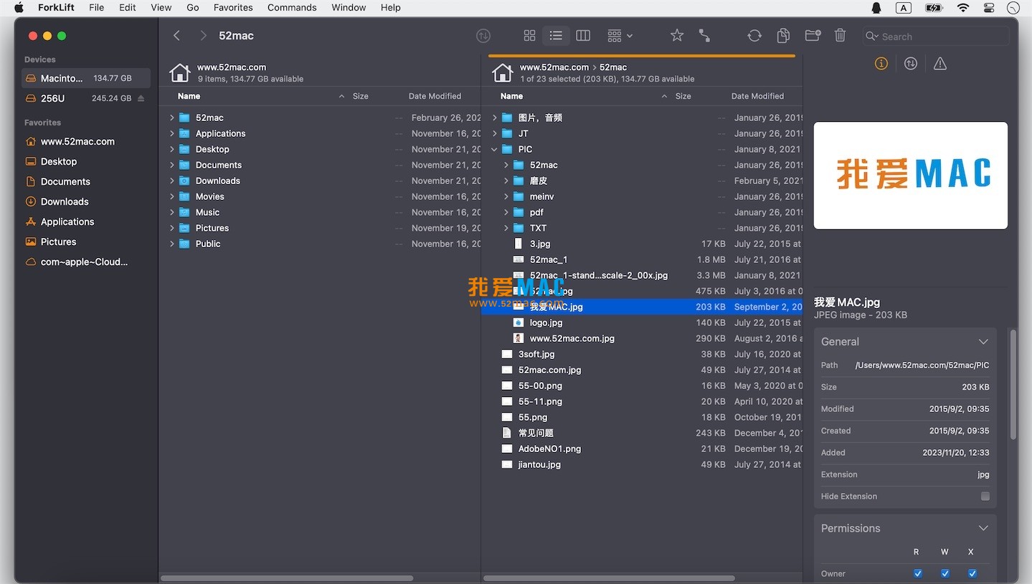
Task: Open Applications in sidebar Favorites
Action: [67, 222]
